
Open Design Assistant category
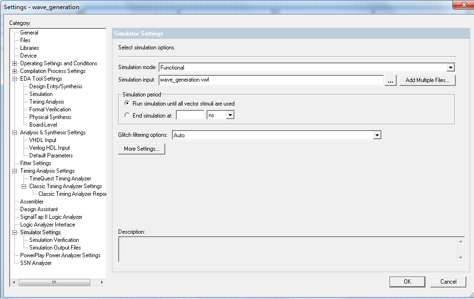(x=39, y=209)
